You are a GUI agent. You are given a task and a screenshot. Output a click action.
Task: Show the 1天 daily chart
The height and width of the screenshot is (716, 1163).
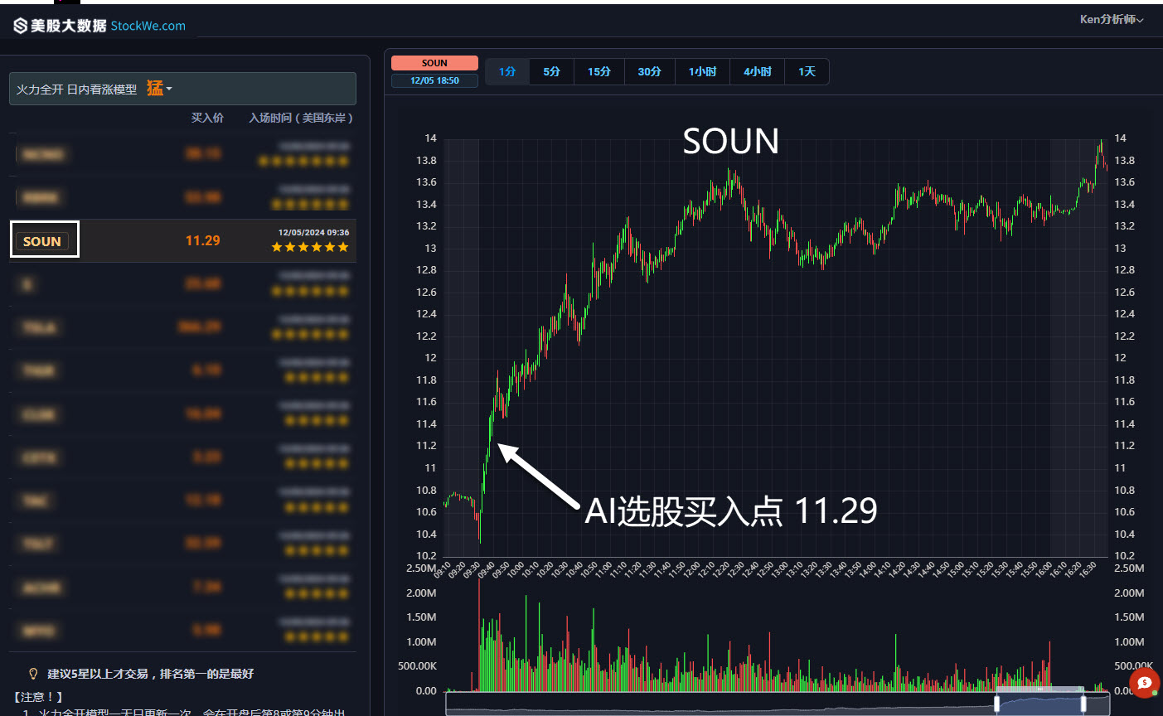pos(807,72)
